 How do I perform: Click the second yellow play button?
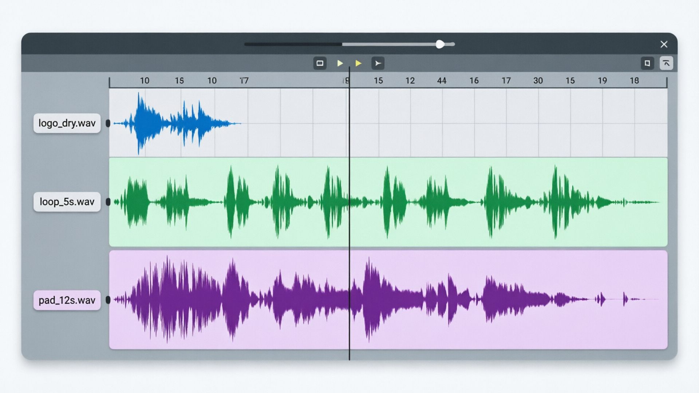pyautogui.click(x=358, y=63)
